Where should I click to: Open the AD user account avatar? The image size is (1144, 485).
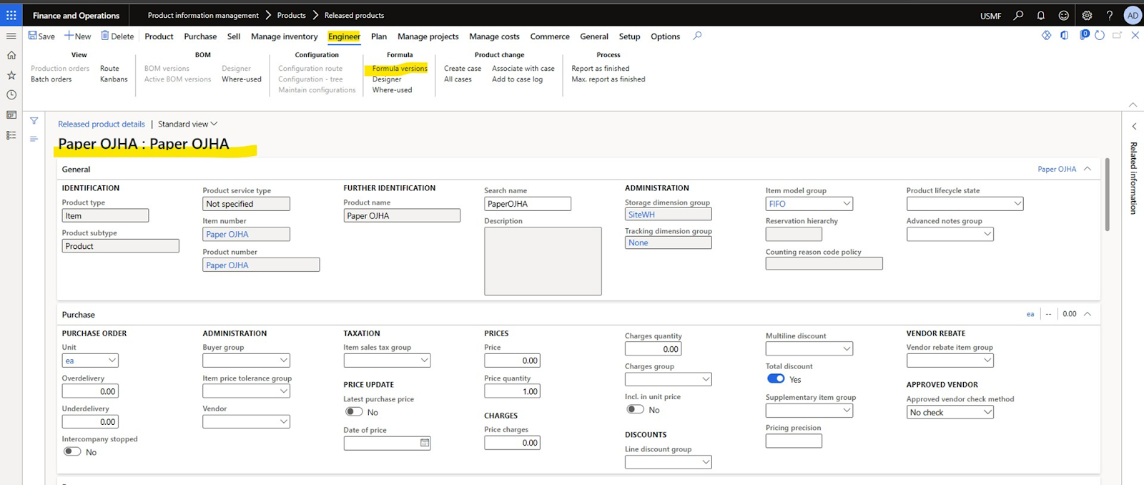tap(1133, 15)
